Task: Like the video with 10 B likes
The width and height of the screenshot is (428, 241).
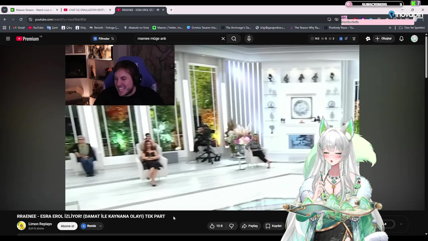Action: 216,226
